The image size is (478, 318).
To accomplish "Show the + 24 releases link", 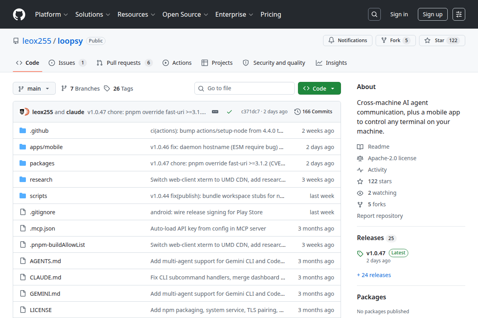I will [x=374, y=275].
